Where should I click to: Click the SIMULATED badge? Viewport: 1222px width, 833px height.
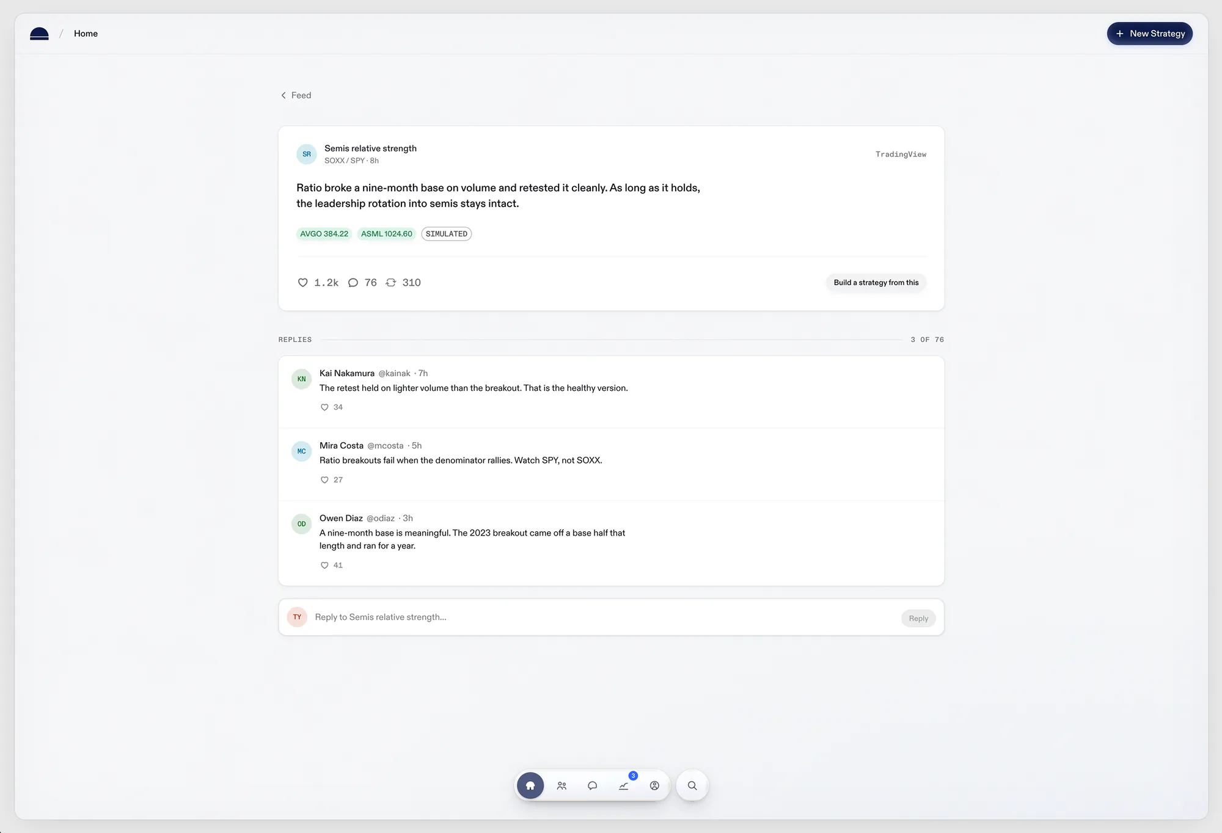point(447,234)
